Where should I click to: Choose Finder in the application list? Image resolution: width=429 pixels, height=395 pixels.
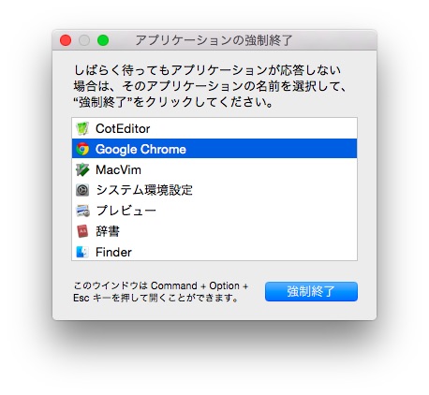(214, 252)
